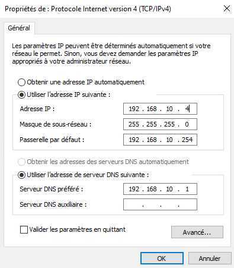Click the Masque de sous-réseau field
Screen dimensions: 234x268
point(160,124)
